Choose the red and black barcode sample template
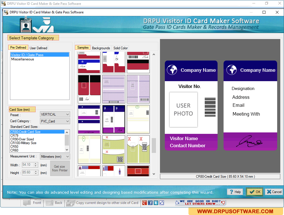This screenshot has width=284, height=215. click(138, 62)
